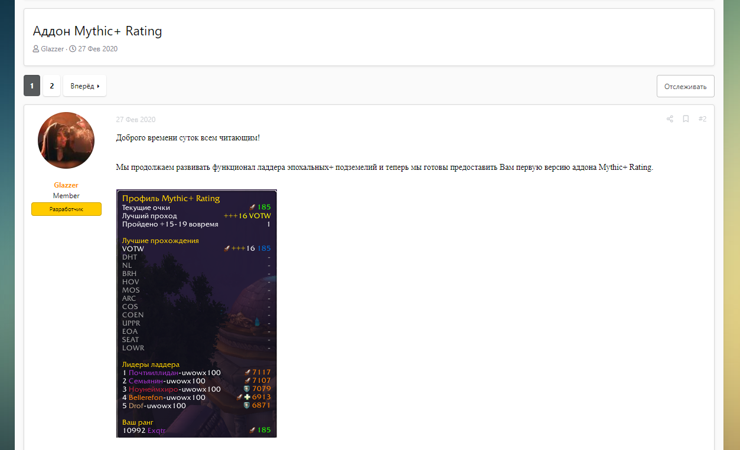Click the thread title Аддон Mythic+ Rating

[x=97, y=31]
